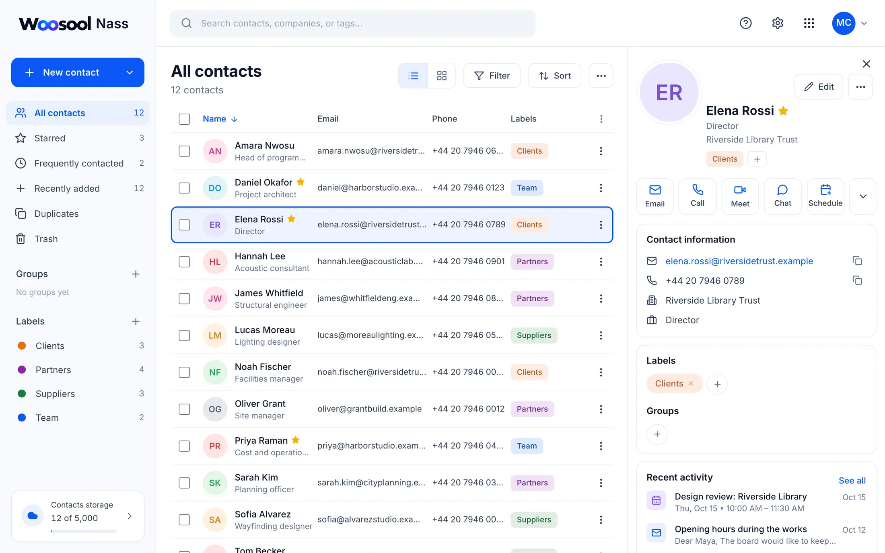
Task: Filter by the purple Partners label
Action: [78, 370]
